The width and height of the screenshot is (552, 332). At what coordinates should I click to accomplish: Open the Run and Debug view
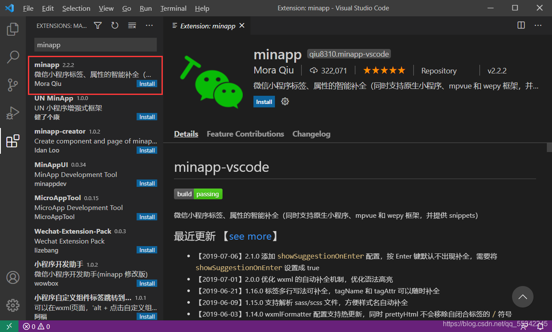13,113
